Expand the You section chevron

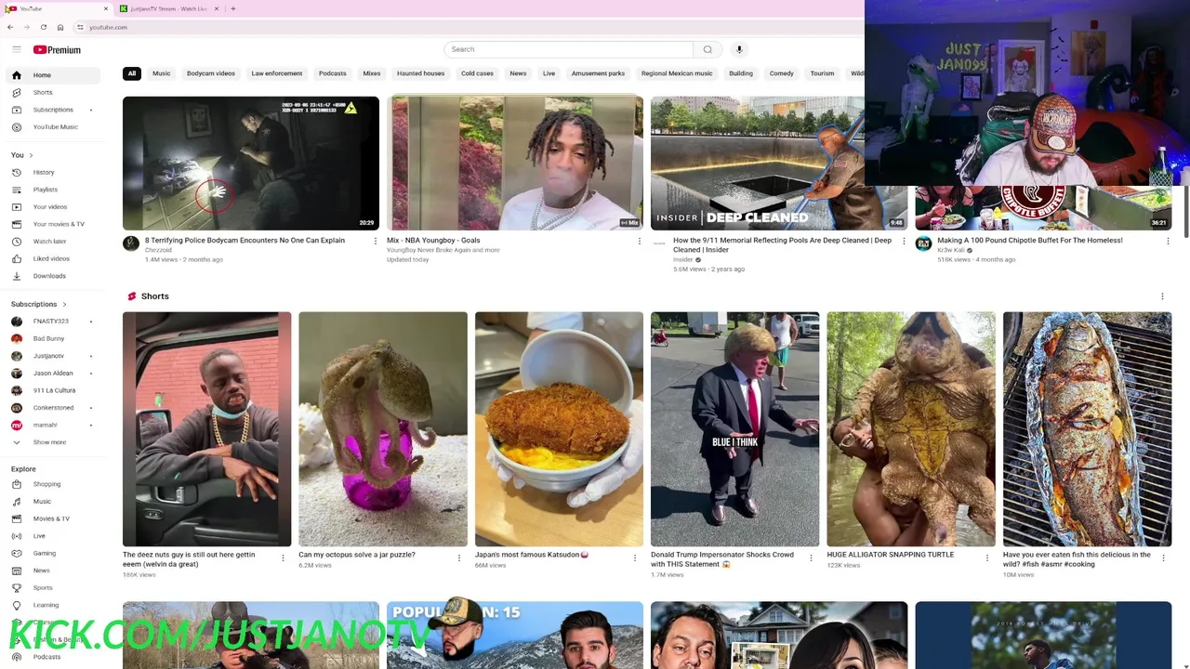[x=31, y=155]
